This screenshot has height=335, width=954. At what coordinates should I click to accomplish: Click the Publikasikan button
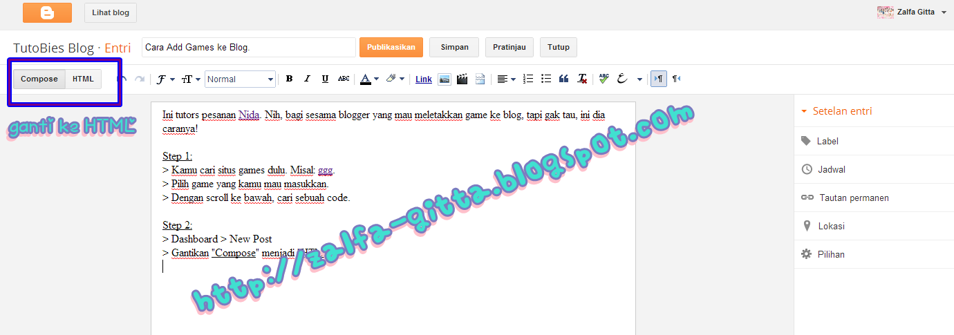coord(391,48)
